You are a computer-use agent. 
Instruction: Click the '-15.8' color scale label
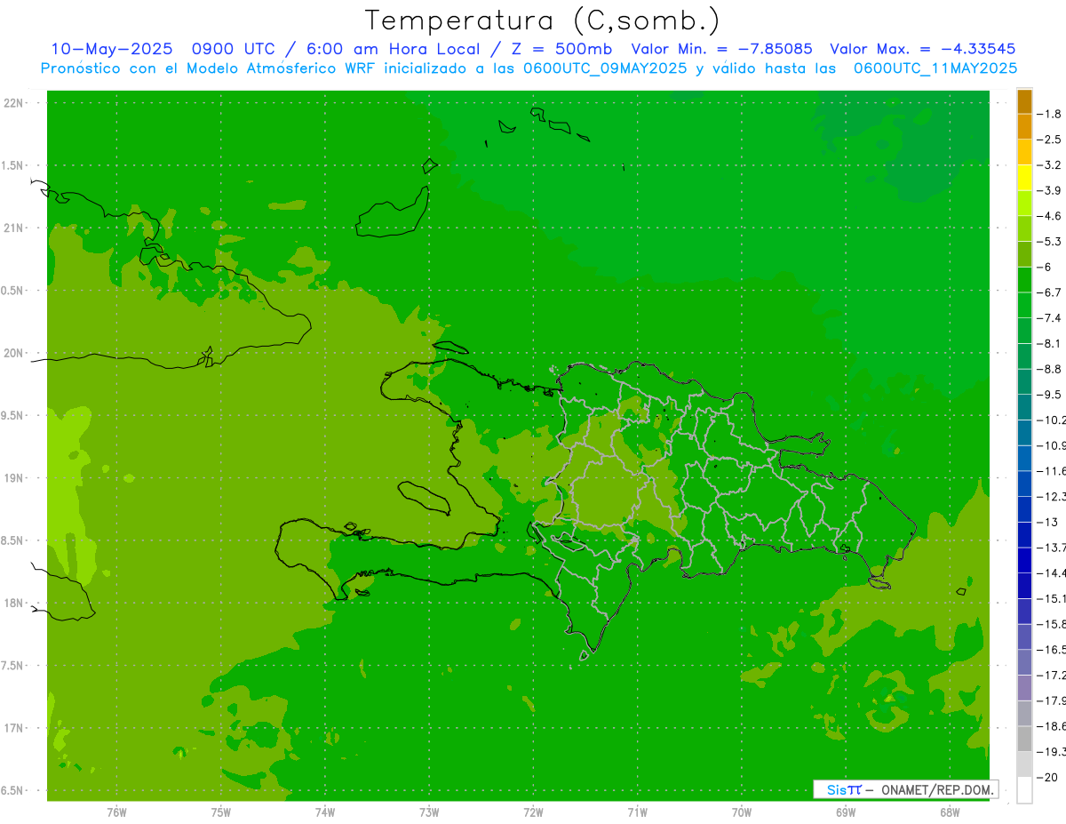[x=1053, y=624]
